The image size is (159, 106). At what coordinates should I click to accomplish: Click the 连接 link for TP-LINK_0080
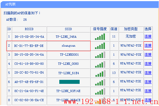148,64
